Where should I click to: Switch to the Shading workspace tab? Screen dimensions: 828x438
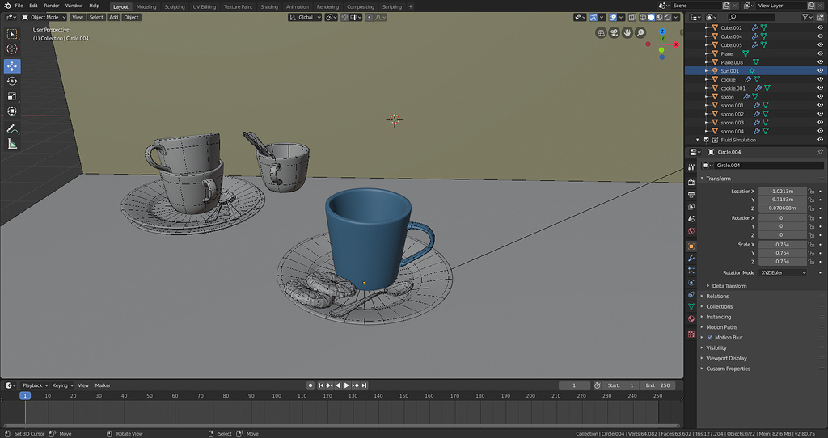point(268,6)
